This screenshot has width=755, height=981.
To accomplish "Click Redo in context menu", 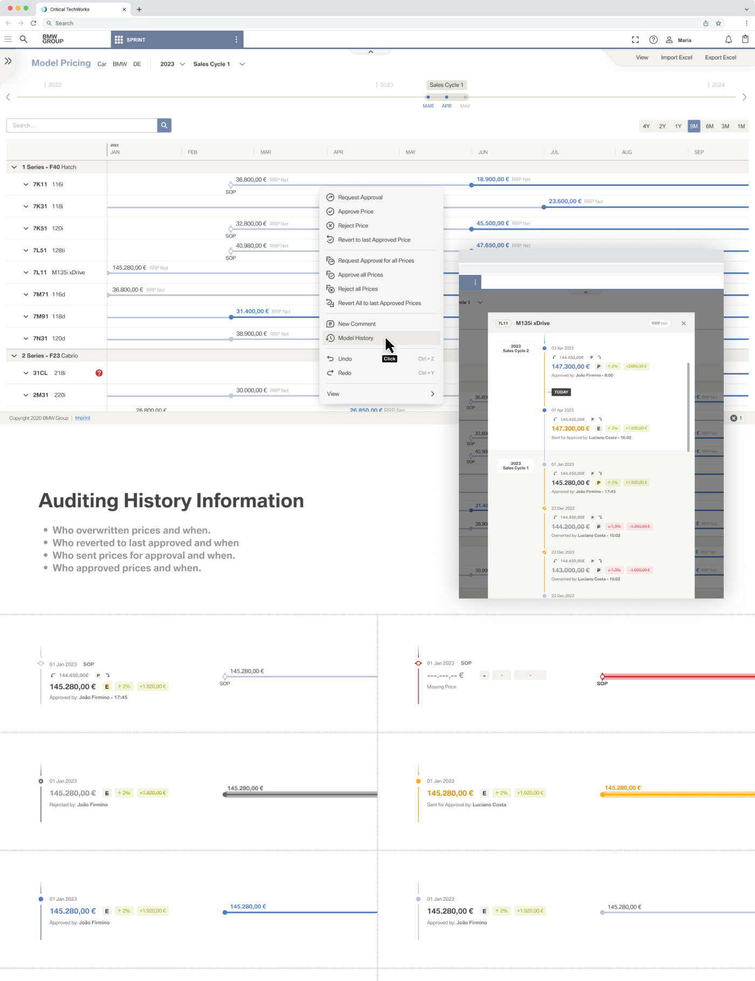I will click(x=381, y=373).
